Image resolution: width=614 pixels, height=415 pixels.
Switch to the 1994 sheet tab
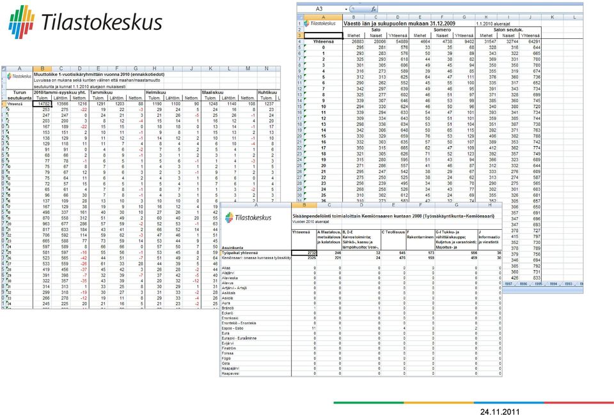(x=553, y=284)
